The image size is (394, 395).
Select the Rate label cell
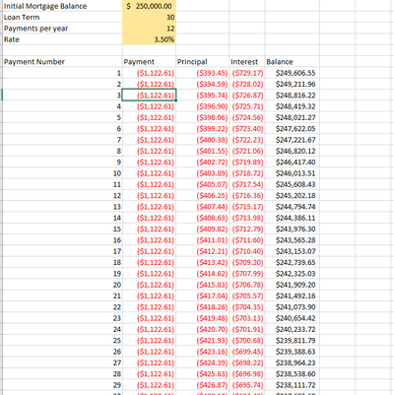point(62,39)
